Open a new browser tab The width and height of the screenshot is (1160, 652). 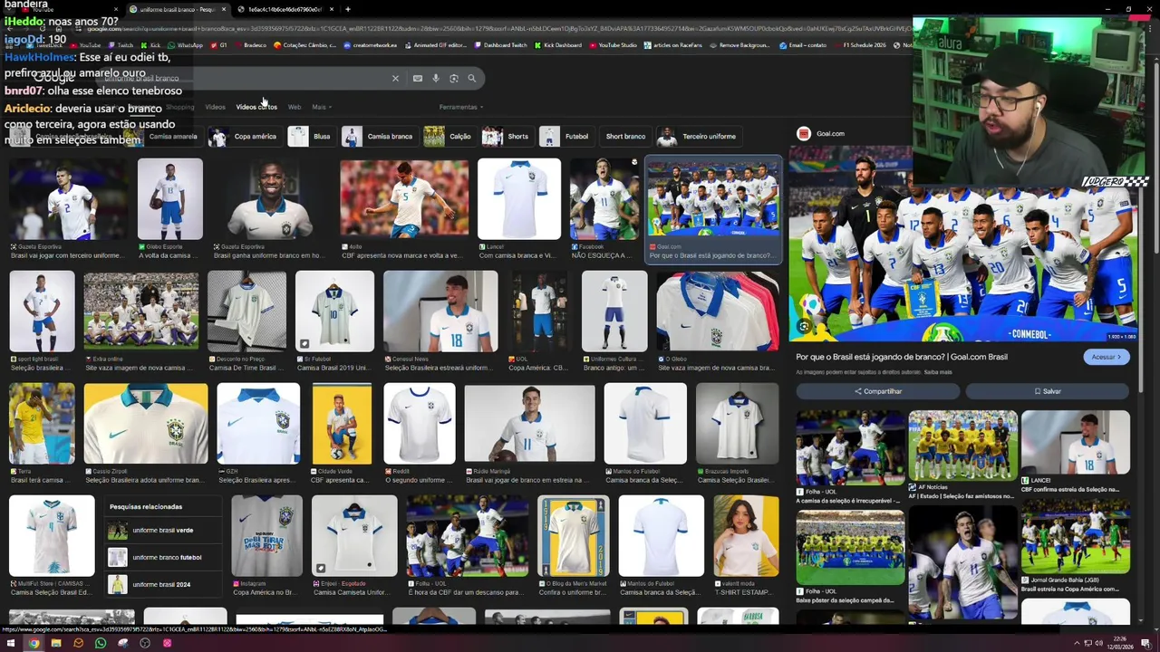click(x=348, y=9)
